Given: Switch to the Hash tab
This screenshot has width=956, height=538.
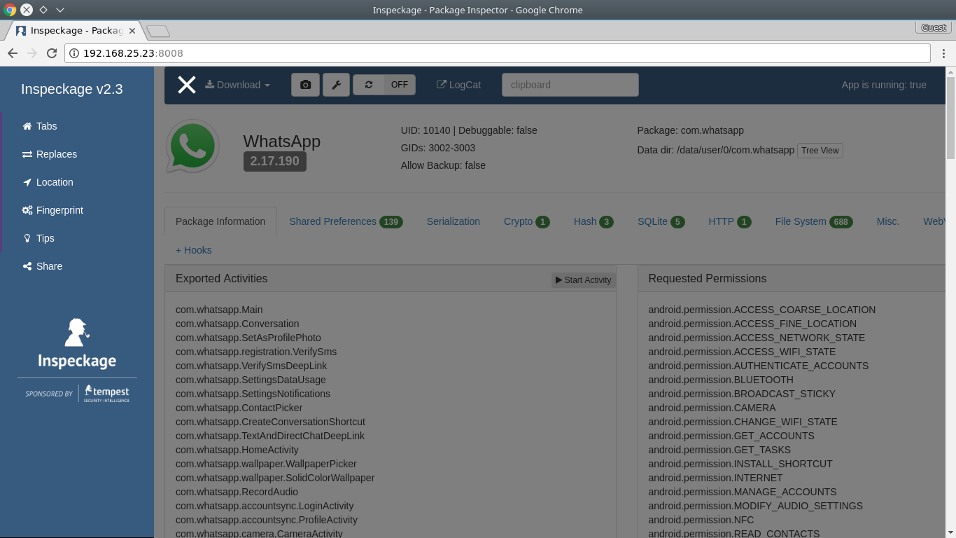Looking at the screenshot, I should pyautogui.click(x=593, y=221).
